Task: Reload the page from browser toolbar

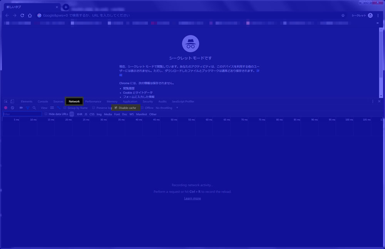Action: [x=22, y=15]
